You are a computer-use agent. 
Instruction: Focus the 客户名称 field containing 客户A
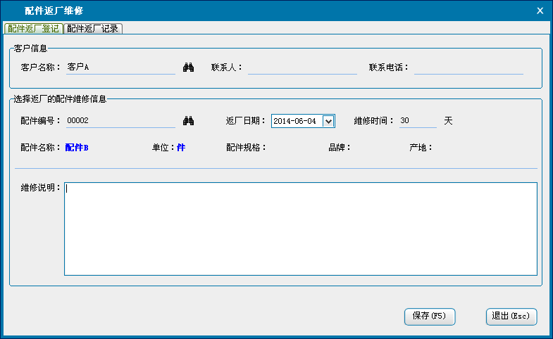[x=120, y=68]
